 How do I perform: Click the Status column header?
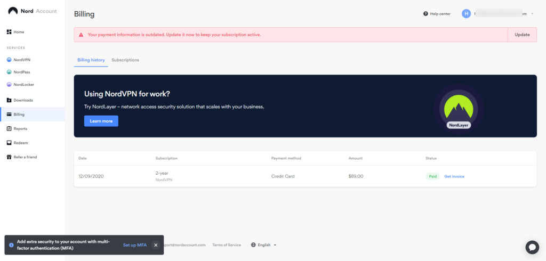(431, 158)
